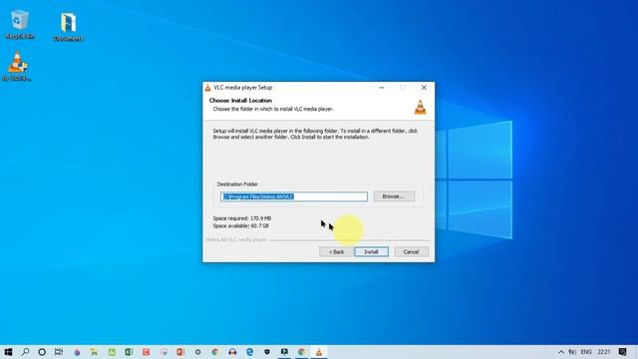
Task: Open Microsoft Edge in taskbar
Action: pyautogui.click(x=250, y=352)
